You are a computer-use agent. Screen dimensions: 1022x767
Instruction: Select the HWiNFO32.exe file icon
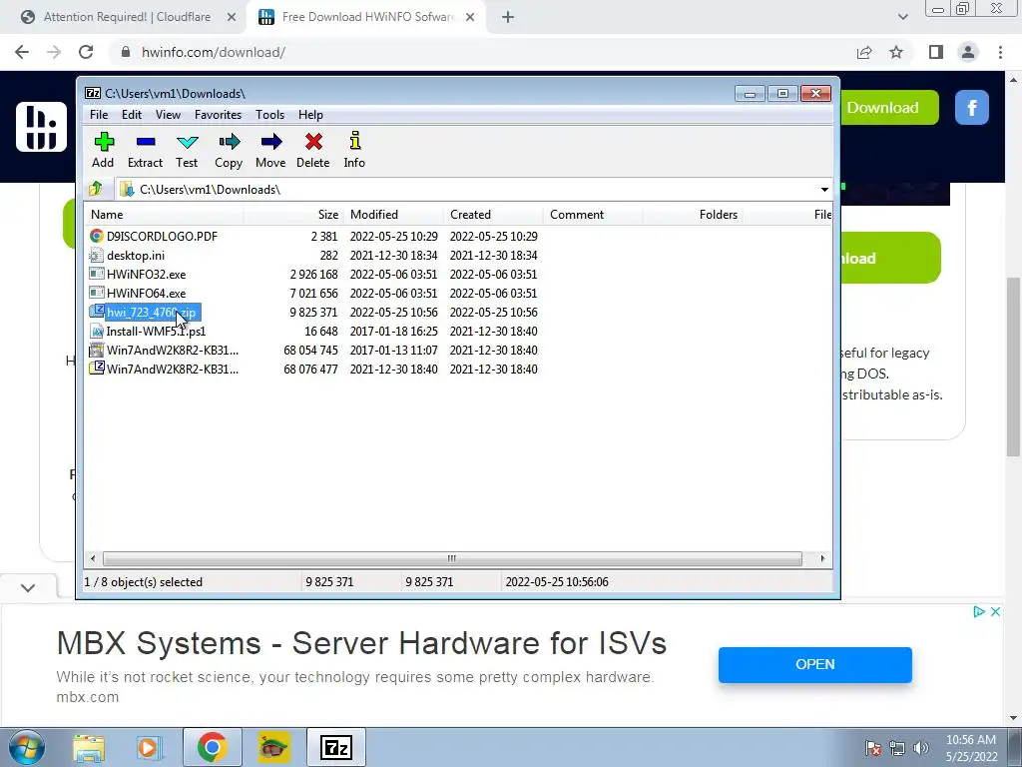point(97,274)
